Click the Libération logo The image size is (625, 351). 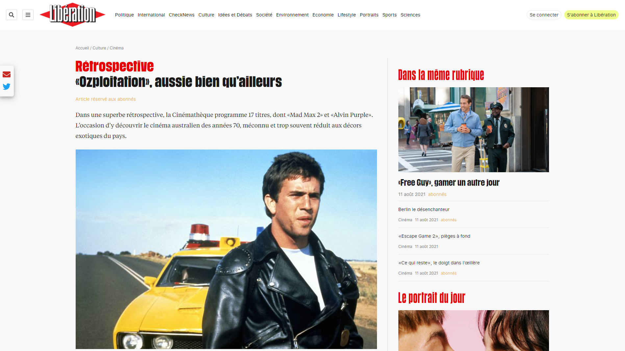[x=72, y=15]
